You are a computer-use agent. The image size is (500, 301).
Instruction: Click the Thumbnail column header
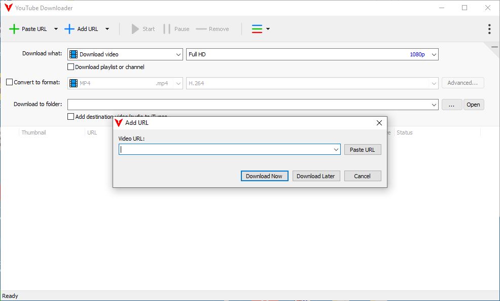(x=34, y=132)
